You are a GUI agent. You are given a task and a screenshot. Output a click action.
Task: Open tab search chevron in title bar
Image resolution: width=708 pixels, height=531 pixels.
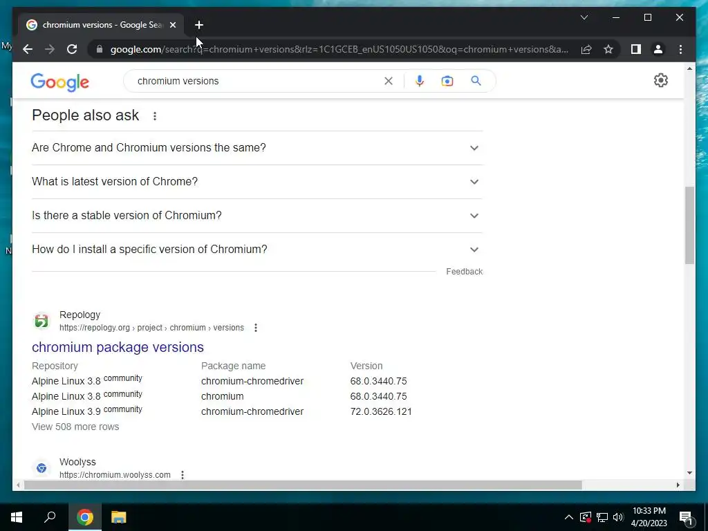click(584, 17)
